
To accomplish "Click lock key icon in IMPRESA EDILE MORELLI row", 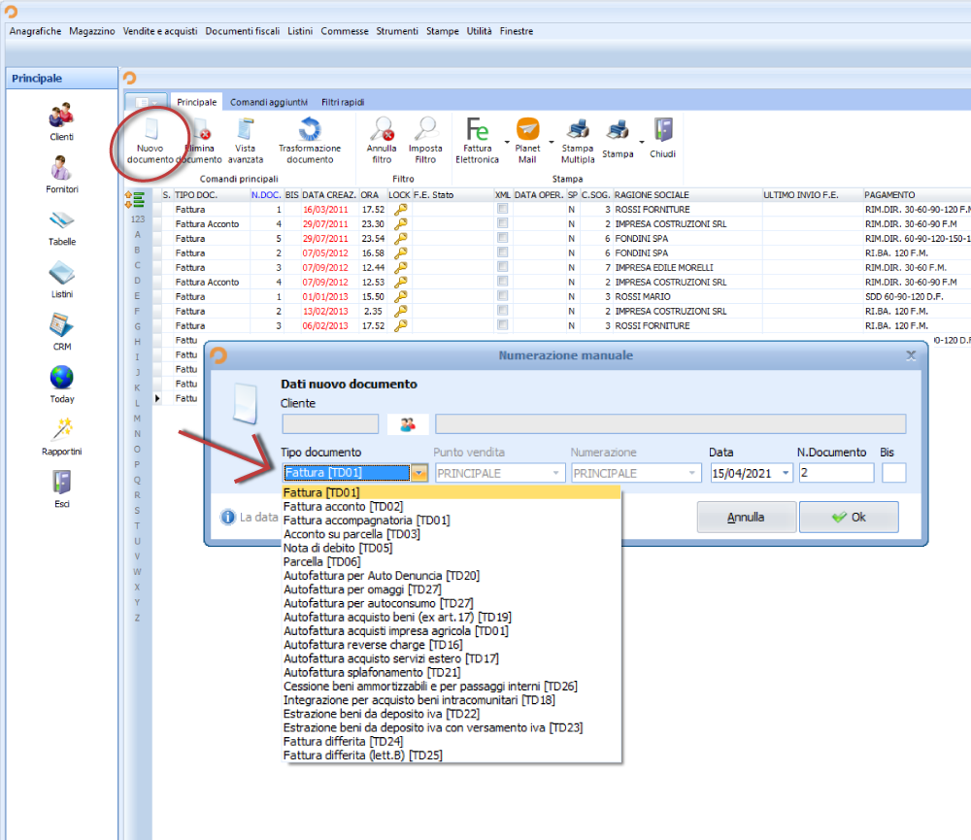I will pyautogui.click(x=401, y=268).
